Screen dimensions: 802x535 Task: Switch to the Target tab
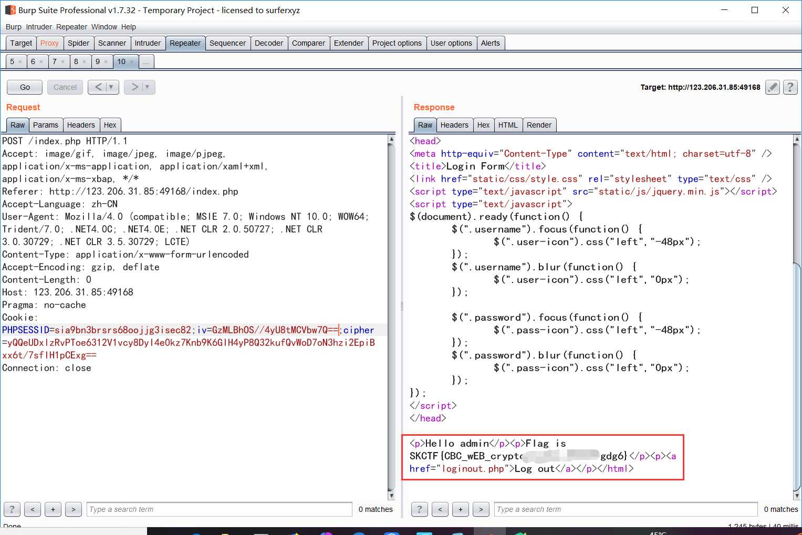(x=21, y=43)
